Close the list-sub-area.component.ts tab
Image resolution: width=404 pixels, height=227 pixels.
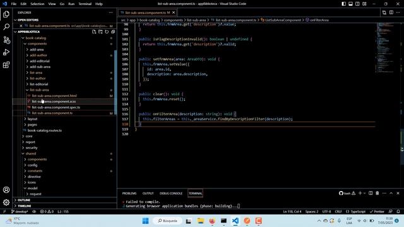174,13
